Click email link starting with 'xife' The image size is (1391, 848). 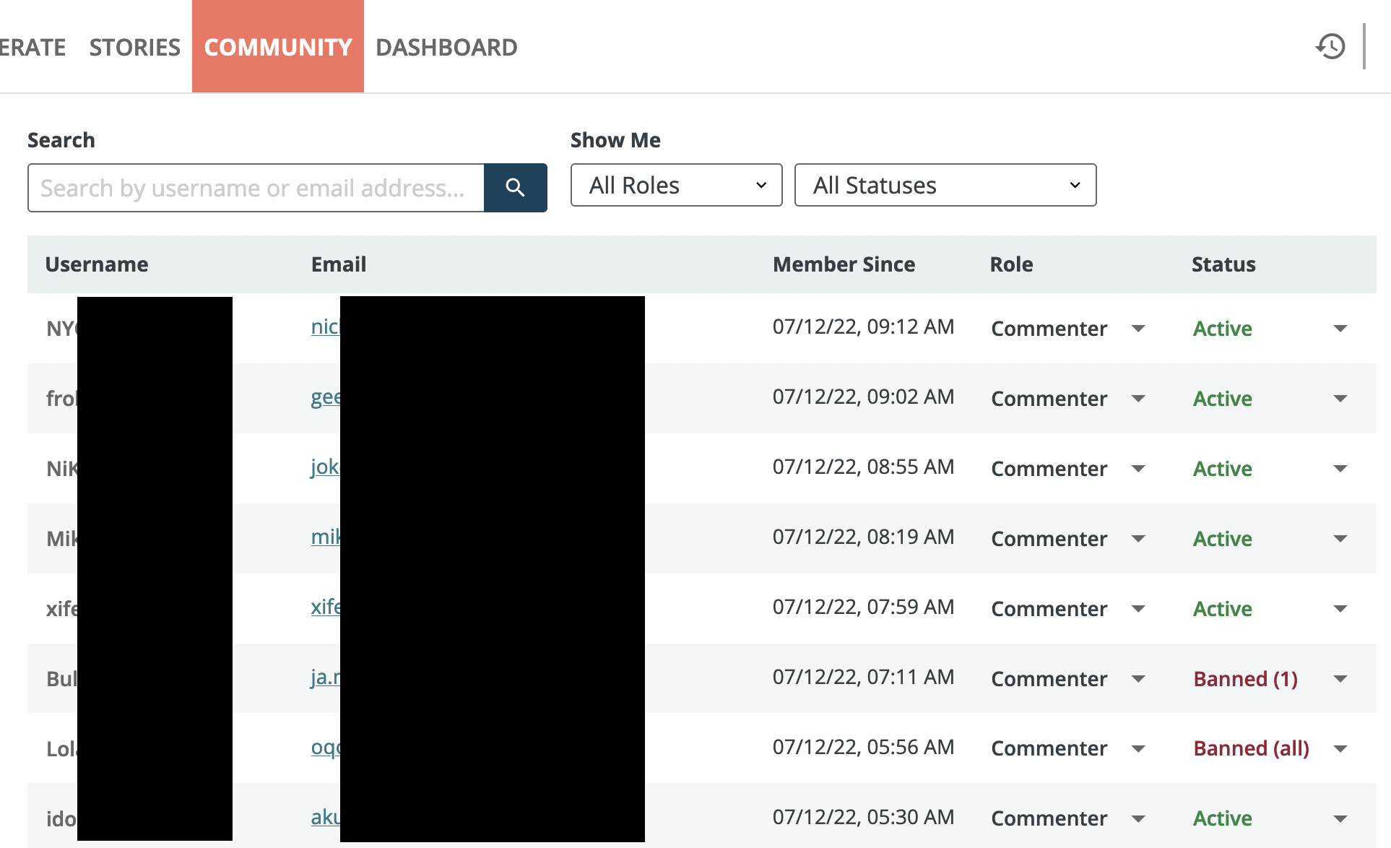[x=325, y=607]
